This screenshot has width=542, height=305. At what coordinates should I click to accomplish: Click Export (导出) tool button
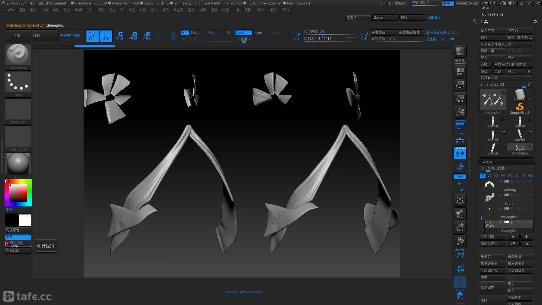520,58
